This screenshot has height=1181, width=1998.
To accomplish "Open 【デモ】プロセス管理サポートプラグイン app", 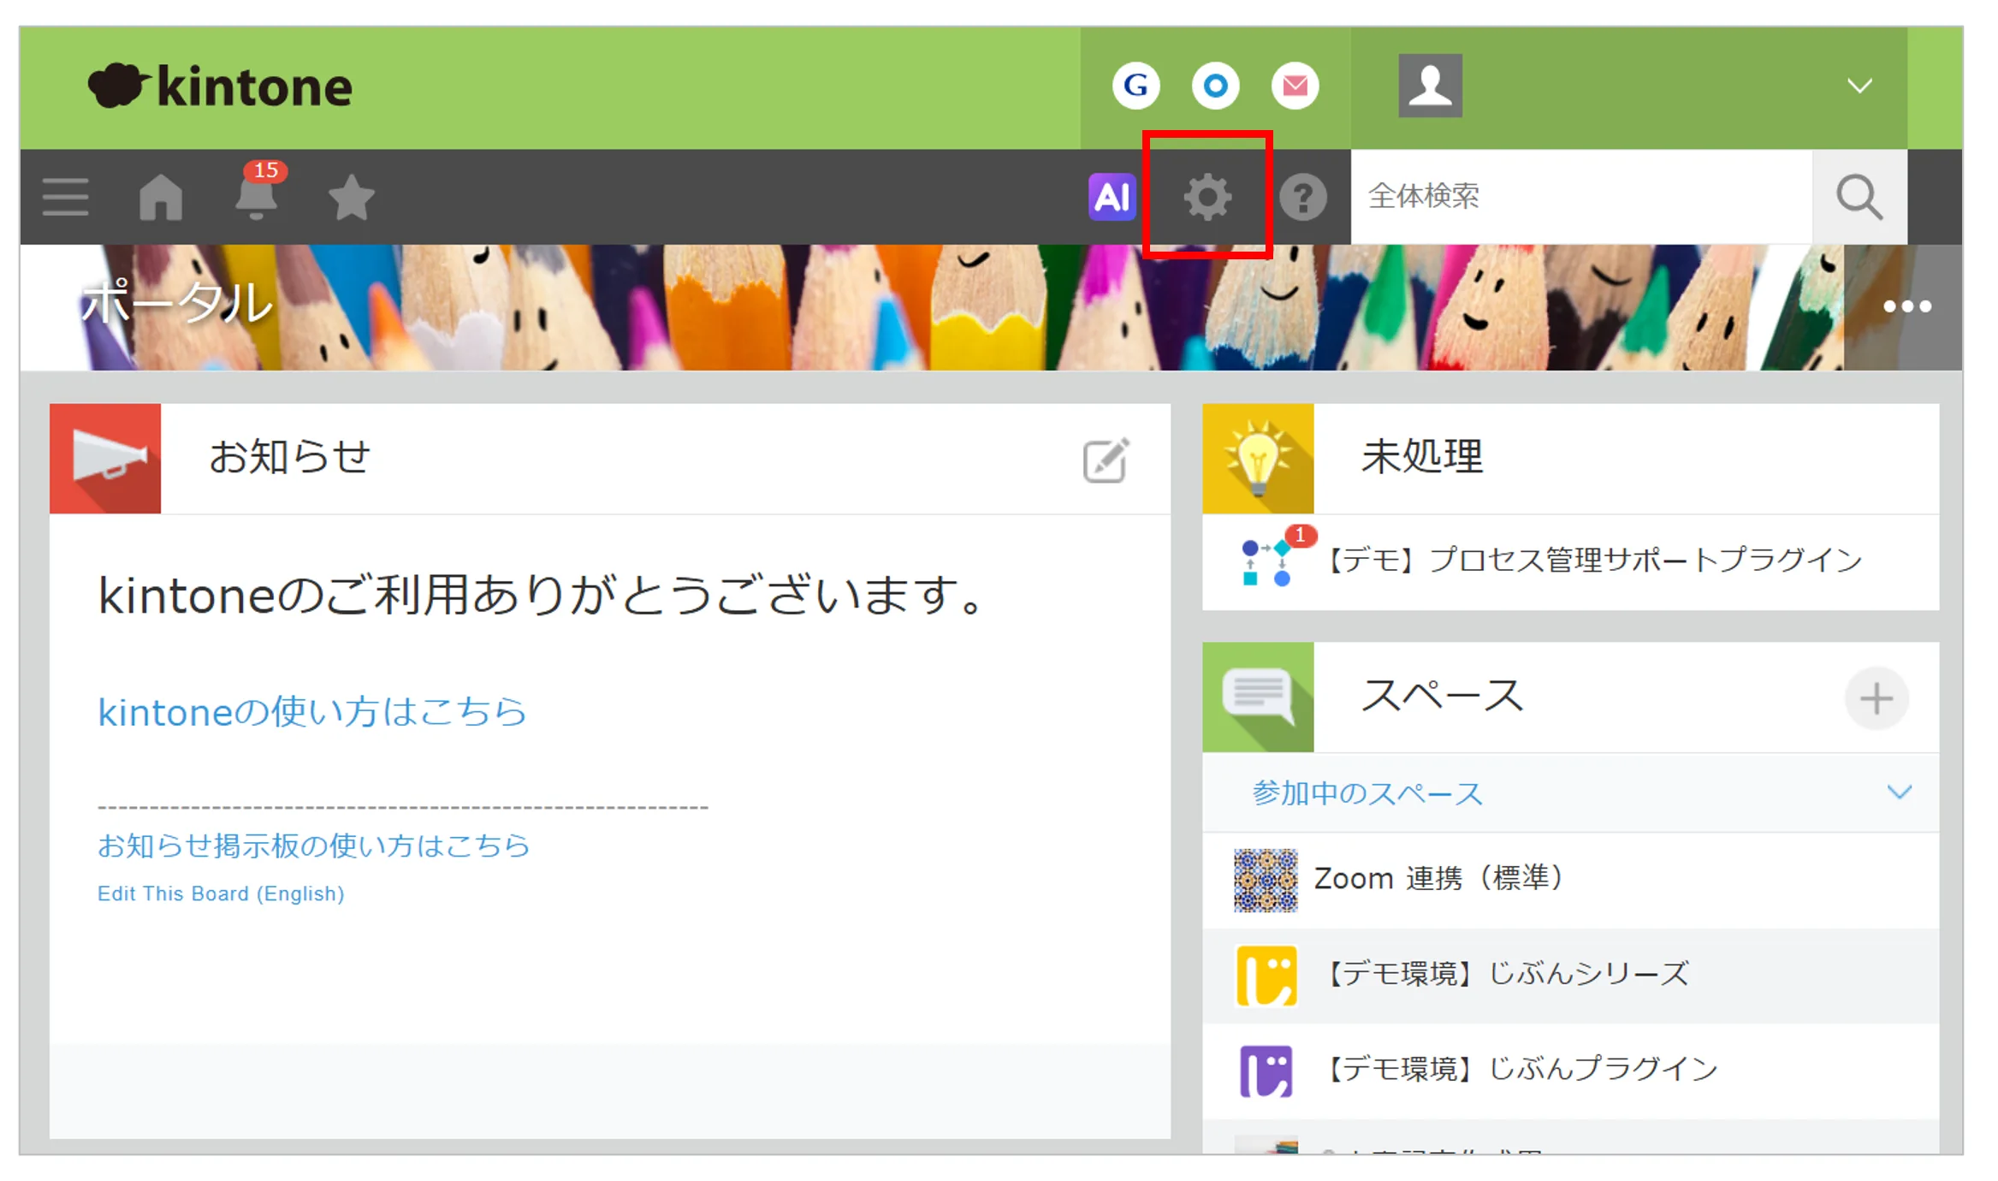I will tap(1570, 561).
